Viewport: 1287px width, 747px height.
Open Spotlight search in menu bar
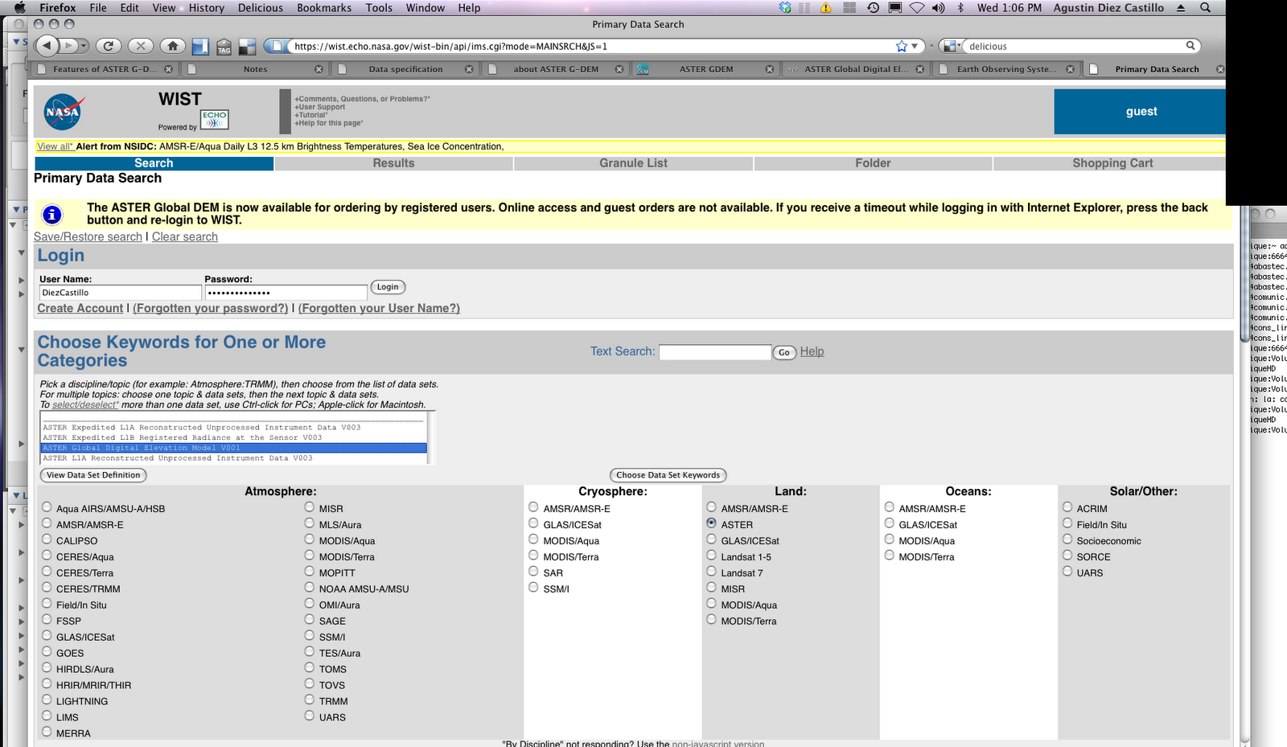[x=1205, y=7]
